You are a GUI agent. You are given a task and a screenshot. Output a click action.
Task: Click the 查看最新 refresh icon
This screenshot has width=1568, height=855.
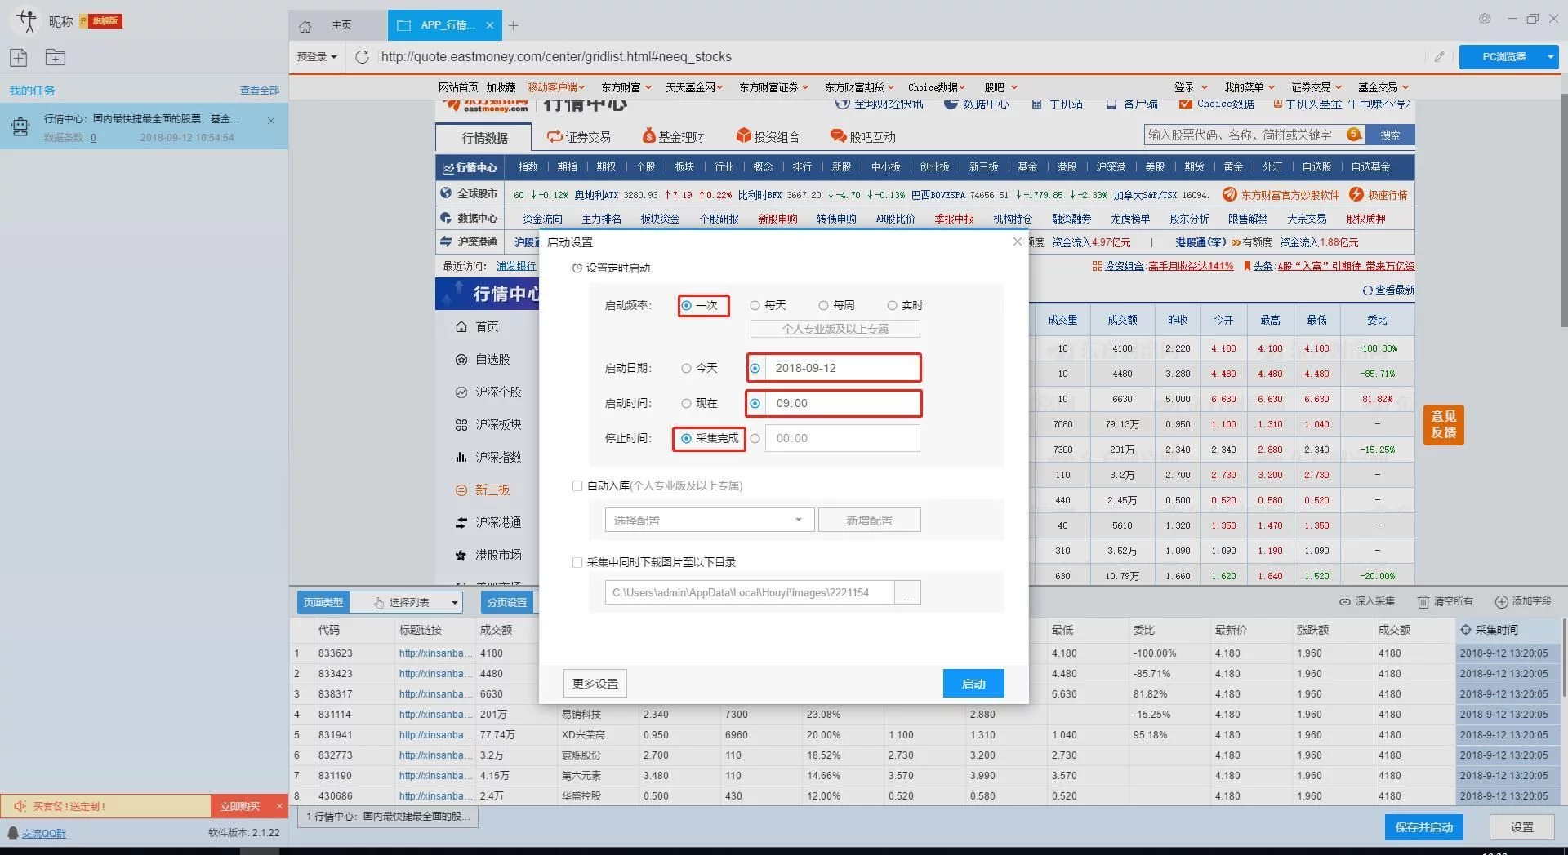click(1367, 290)
